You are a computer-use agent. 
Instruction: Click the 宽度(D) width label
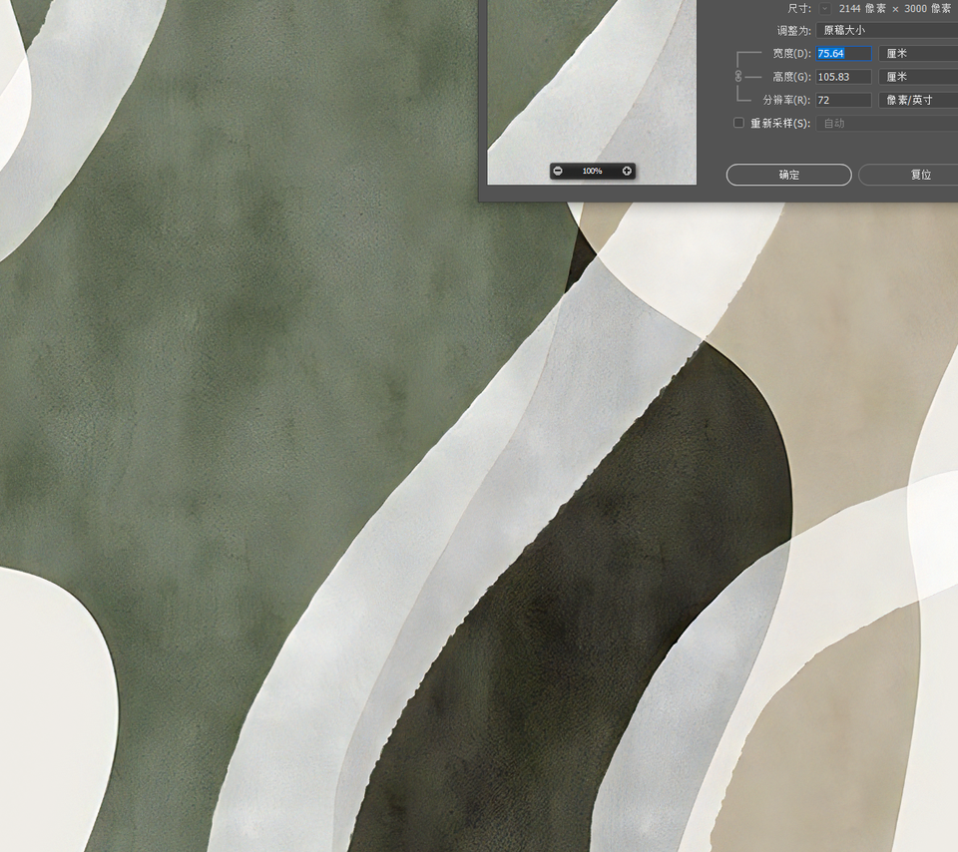[x=791, y=54]
